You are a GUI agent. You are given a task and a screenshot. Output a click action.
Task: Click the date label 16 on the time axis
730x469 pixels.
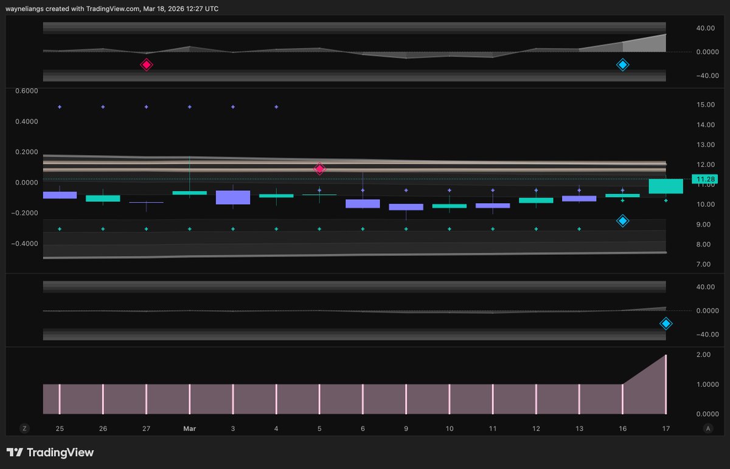click(622, 429)
